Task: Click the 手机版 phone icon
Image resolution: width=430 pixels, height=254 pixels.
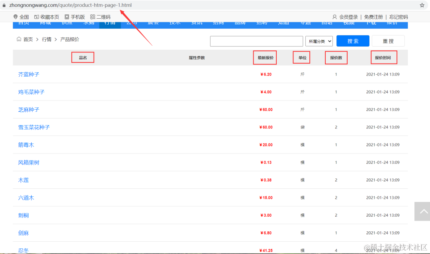Action: 66,17
